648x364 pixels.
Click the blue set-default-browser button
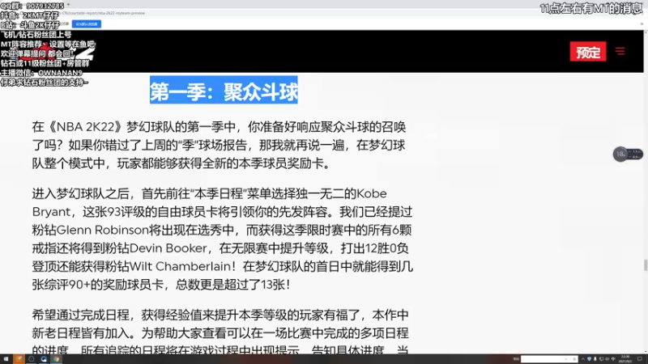tap(87, 24)
